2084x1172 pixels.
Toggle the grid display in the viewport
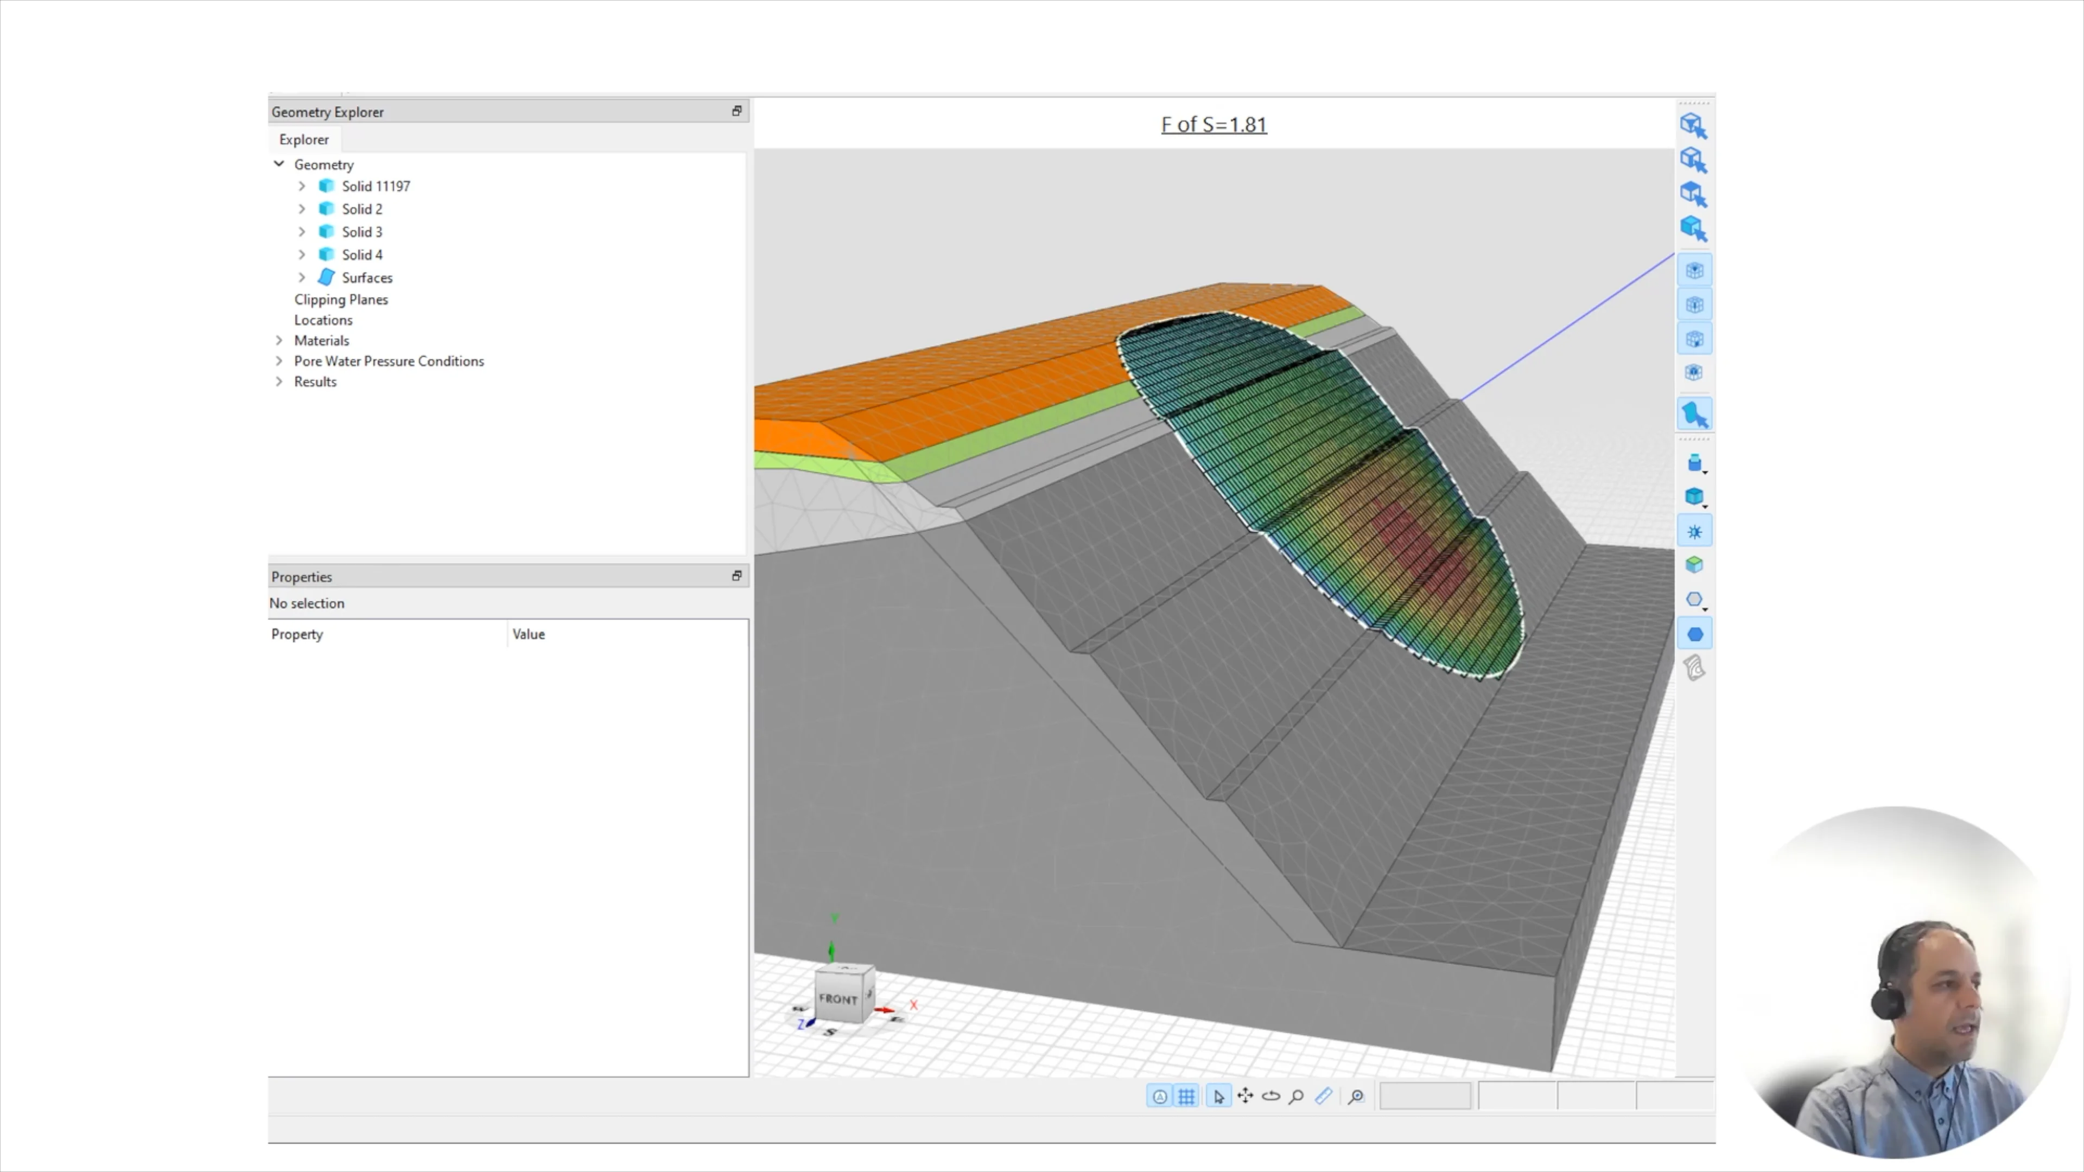[1186, 1096]
